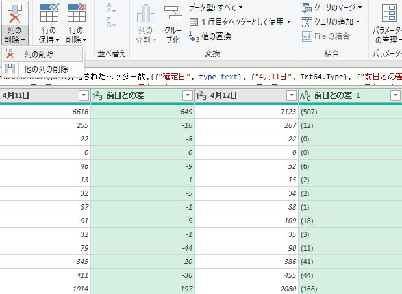The width and height of the screenshot is (402, 294).
Task: Click the 列の削除 ribbon button icon
Action: tap(14, 12)
